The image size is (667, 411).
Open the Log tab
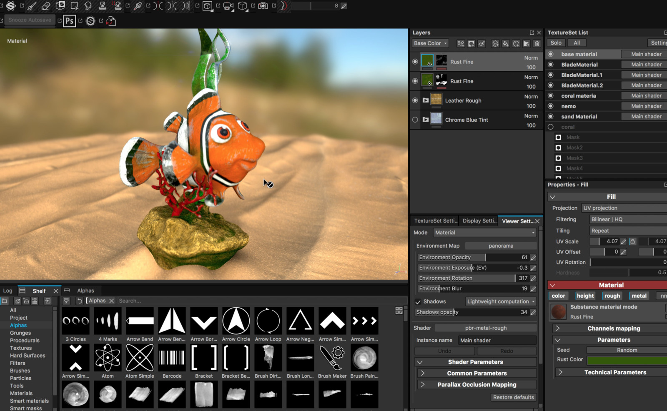[x=8, y=291]
